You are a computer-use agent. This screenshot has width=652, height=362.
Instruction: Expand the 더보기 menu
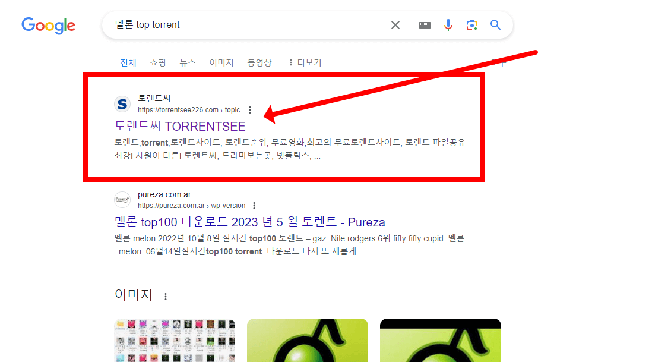305,63
